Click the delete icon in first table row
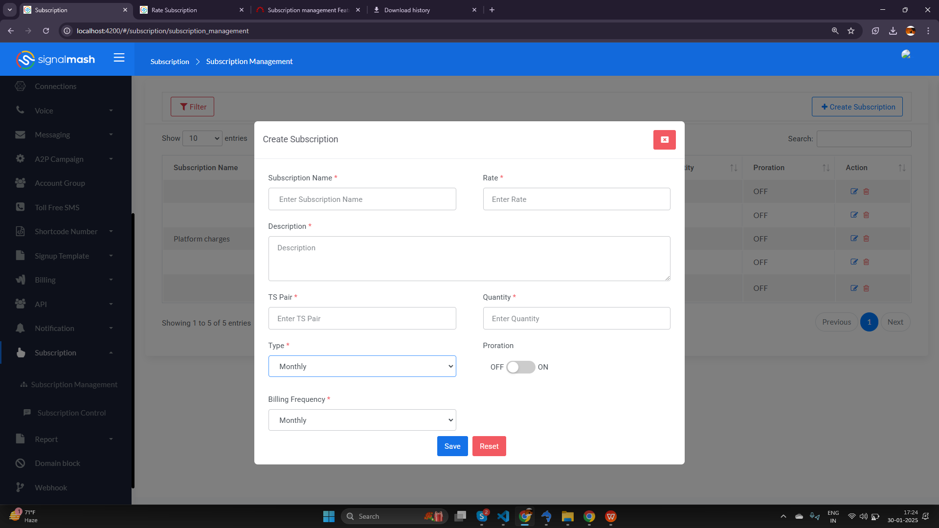The width and height of the screenshot is (939, 528). 866,191
